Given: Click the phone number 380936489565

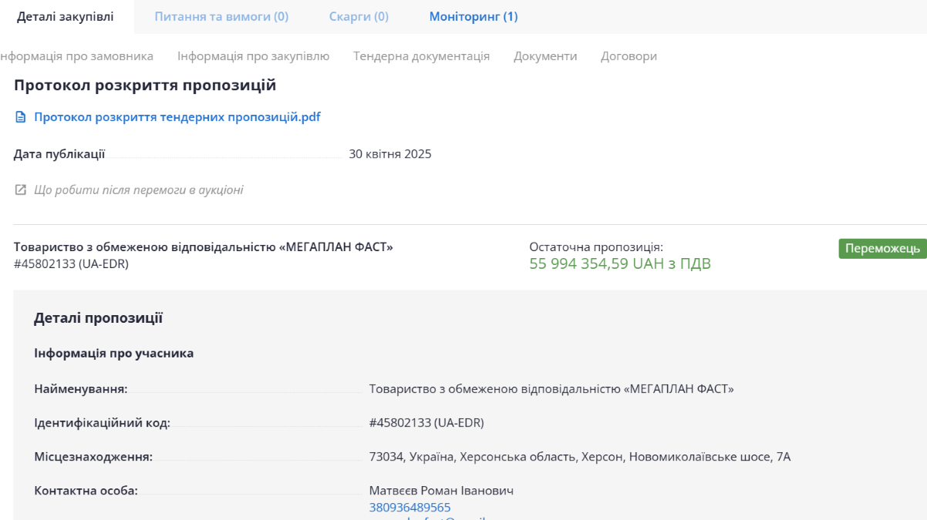Looking at the screenshot, I should 410,508.
